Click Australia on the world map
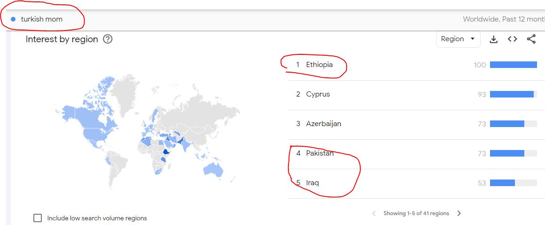The width and height of the screenshot is (545, 225). 213,170
